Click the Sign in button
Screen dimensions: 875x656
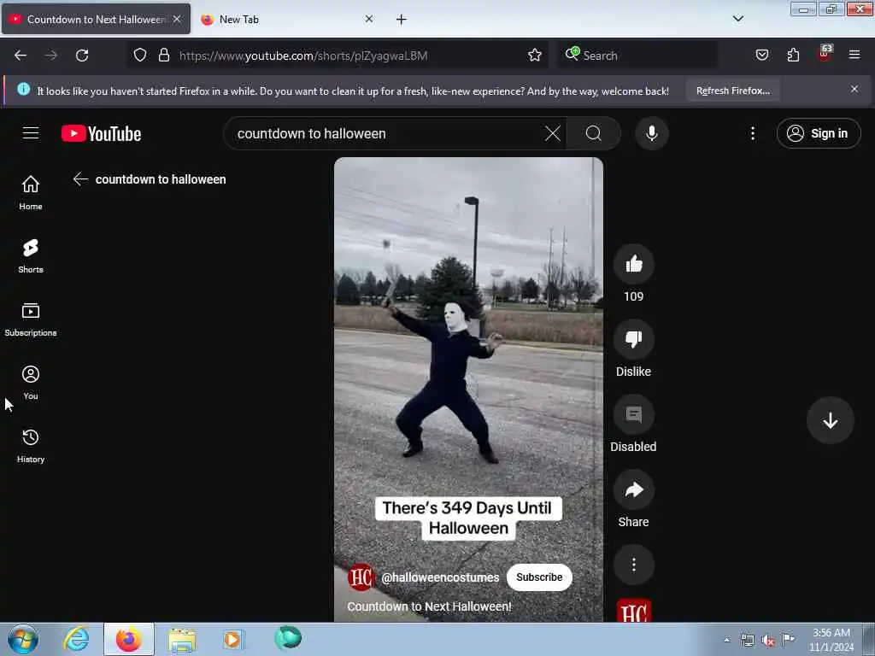coord(818,133)
